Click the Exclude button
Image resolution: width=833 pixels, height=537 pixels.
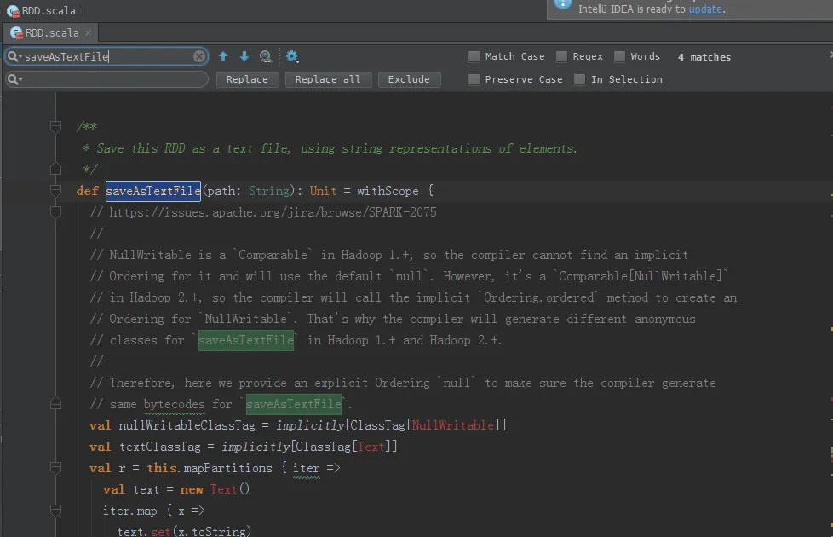pyautogui.click(x=409, y=79)
